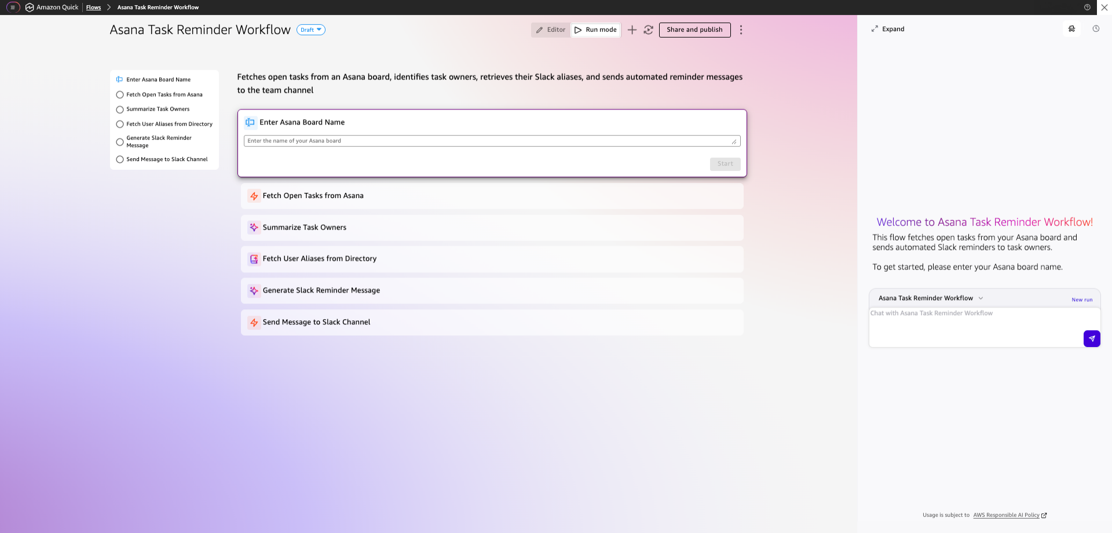Click the Start button

pos(725,164)
